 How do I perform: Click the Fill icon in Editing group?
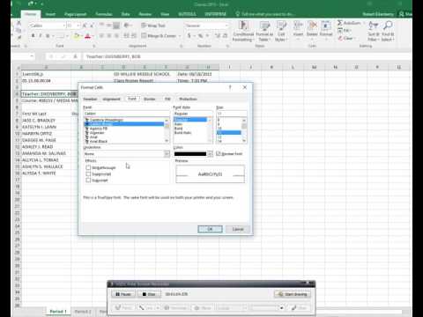[340, 31]
